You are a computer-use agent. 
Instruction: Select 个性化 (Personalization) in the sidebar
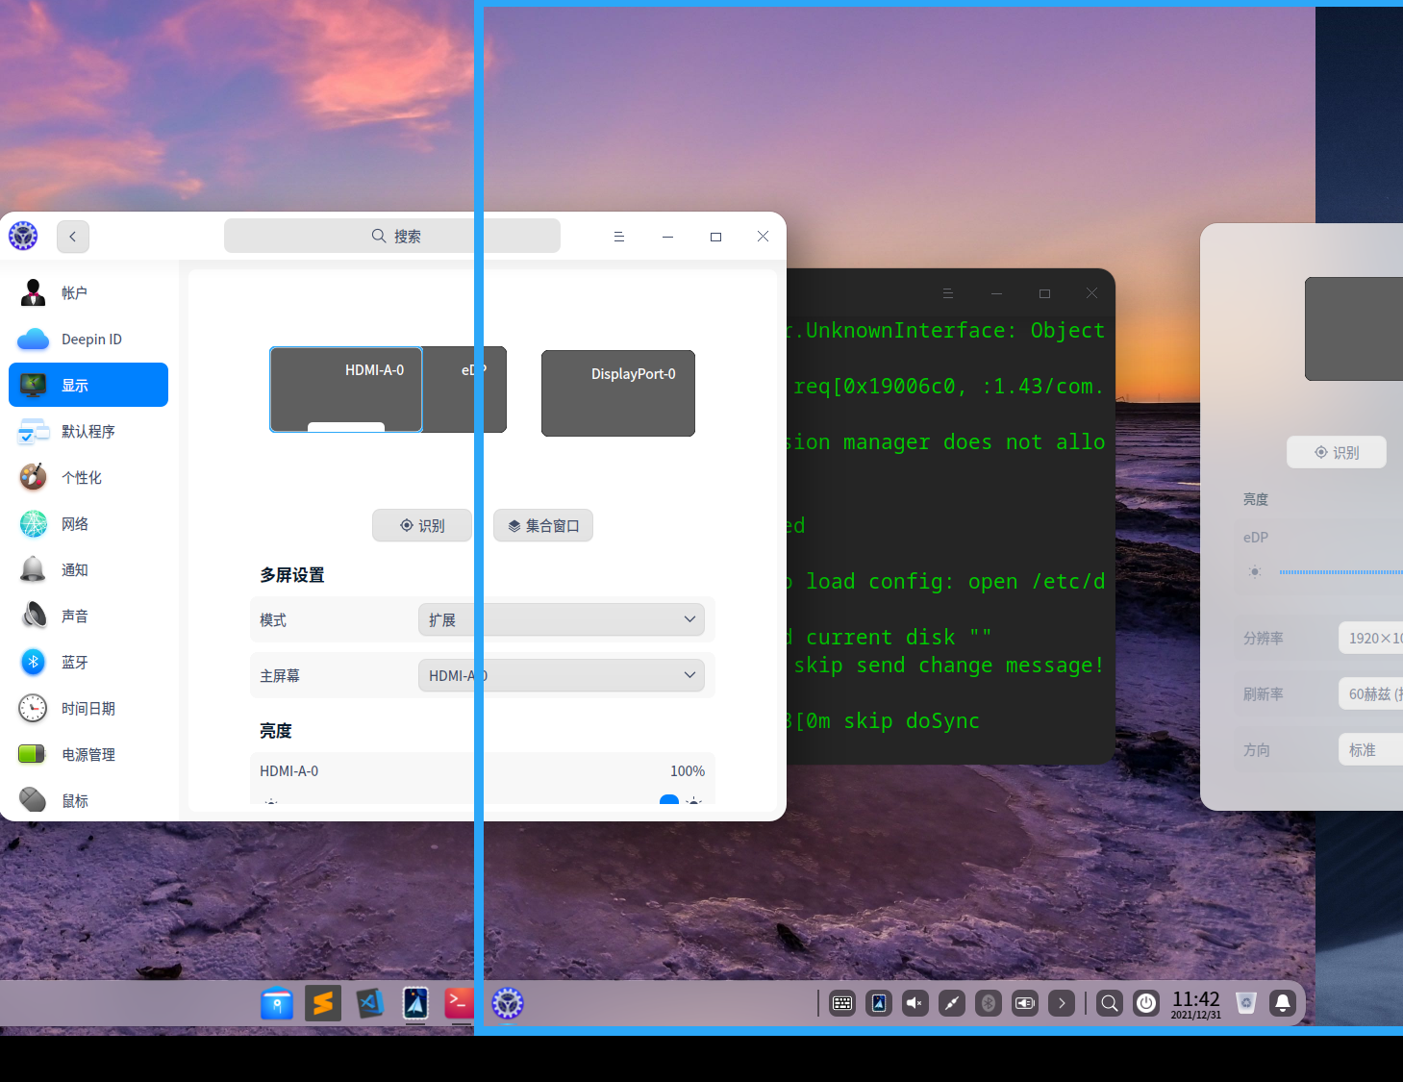[x=88, y=478]
